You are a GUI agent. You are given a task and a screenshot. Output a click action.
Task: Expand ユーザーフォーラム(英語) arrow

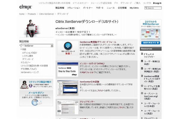142,111
